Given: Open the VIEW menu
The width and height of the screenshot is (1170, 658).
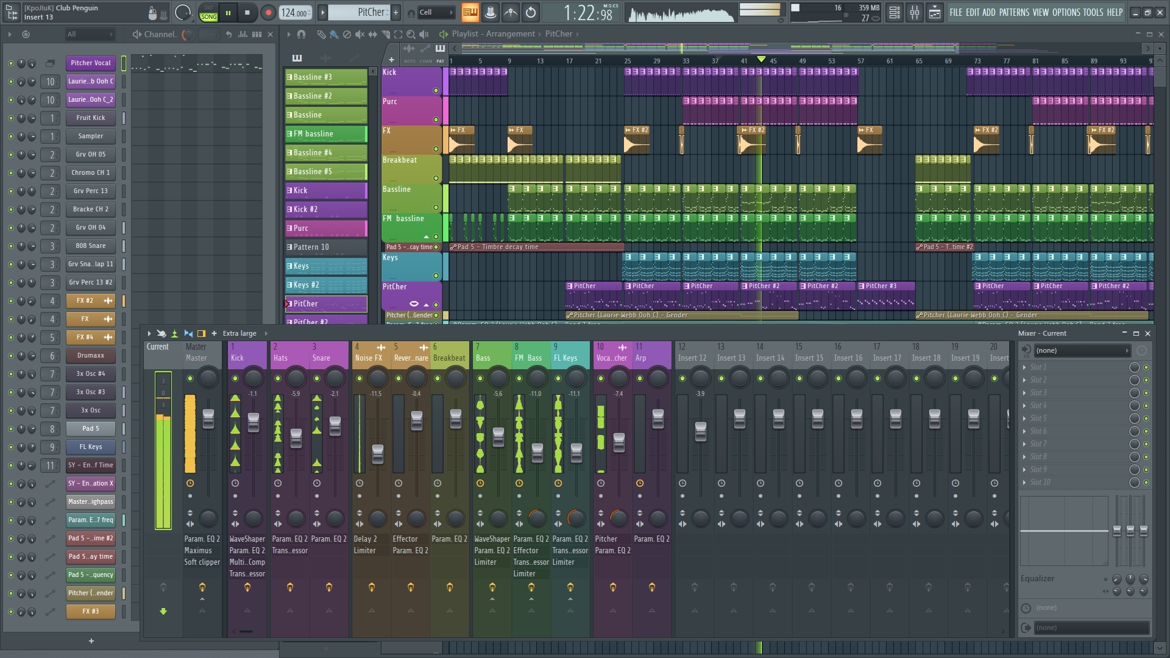Looking at the screenshot, I should pyautogui.click(x=1041, y=12).
